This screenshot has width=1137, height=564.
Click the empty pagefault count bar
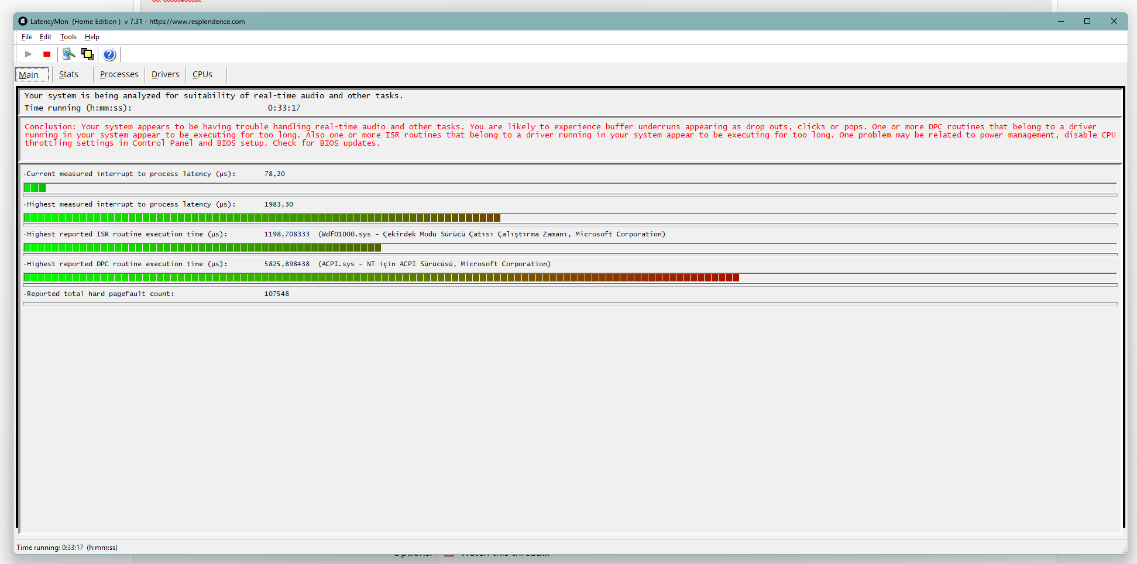click(x=570, y=304)
